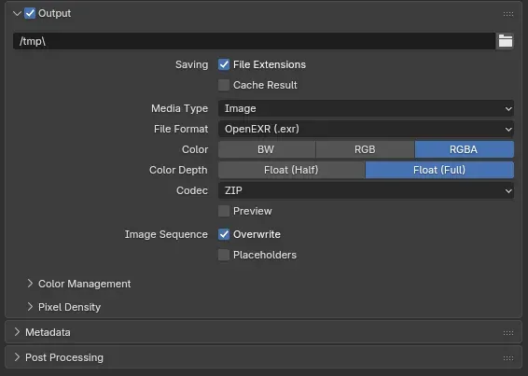Click the Post Processing panel drag handle

pos(508,358)
